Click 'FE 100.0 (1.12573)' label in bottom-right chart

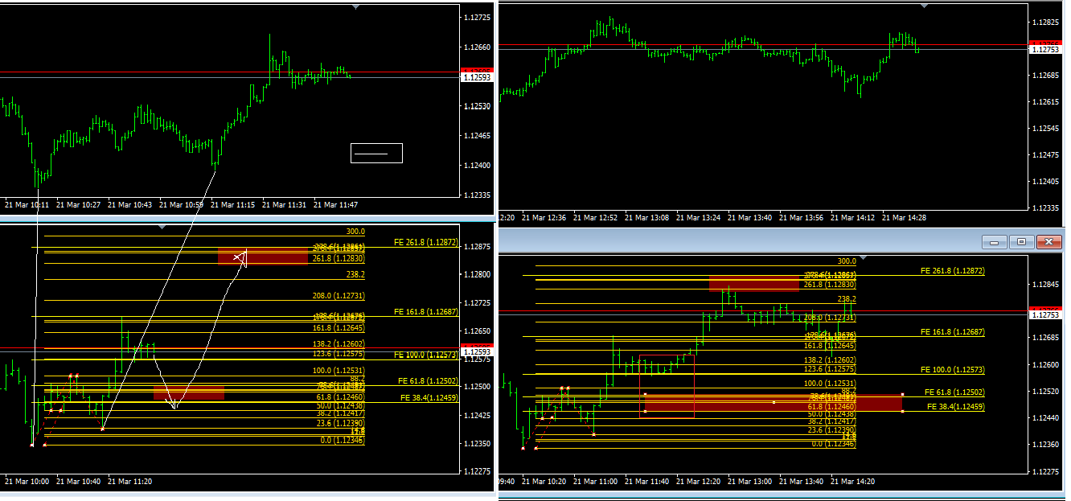pyautogui.click(x=953, y=370)
